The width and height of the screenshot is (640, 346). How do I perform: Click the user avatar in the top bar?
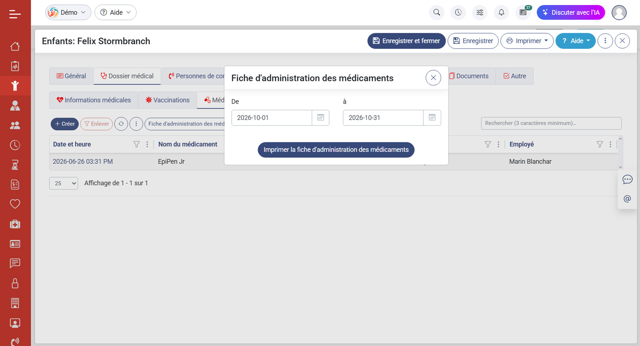coord(619,13)
